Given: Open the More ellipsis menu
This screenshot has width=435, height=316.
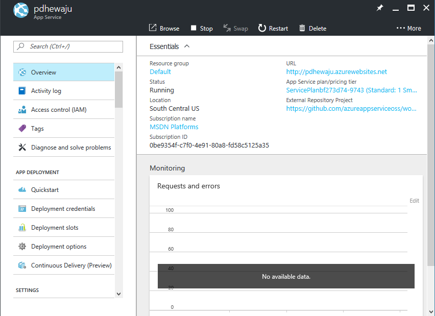Looking at the screenshot, I should pos(408,28).
